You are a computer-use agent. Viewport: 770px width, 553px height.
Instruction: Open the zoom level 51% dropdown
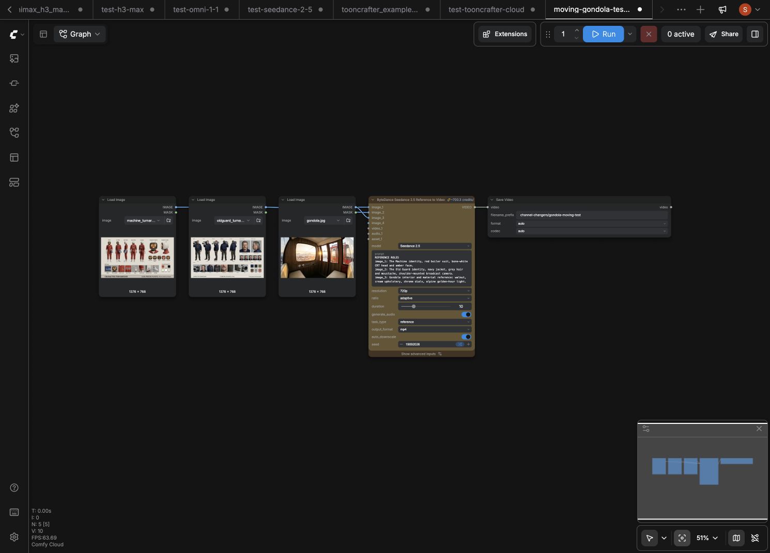tap(707, 538)
